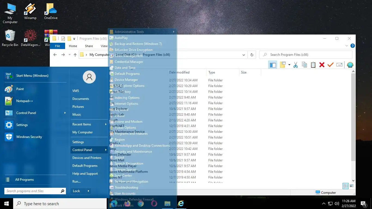This screenshot has width=372, height=209.
Task: Open the volume speaker tray icon
Action: point(337,204)
